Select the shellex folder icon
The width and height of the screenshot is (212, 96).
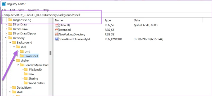[18, 61]
